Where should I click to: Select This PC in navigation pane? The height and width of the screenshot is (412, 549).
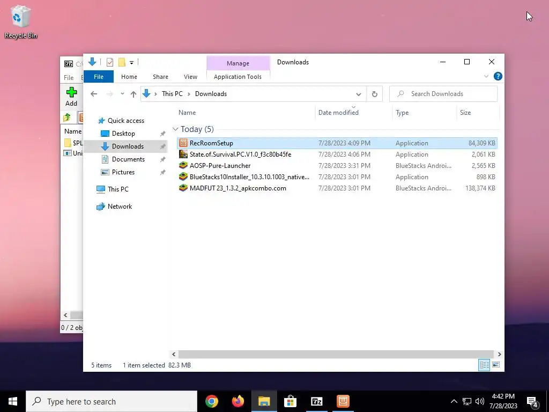pyautogui.click(x=118, y=189)
